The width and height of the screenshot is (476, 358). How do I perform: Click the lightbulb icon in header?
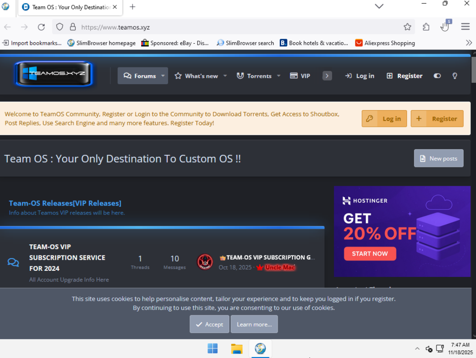click(x=454, y=76)
